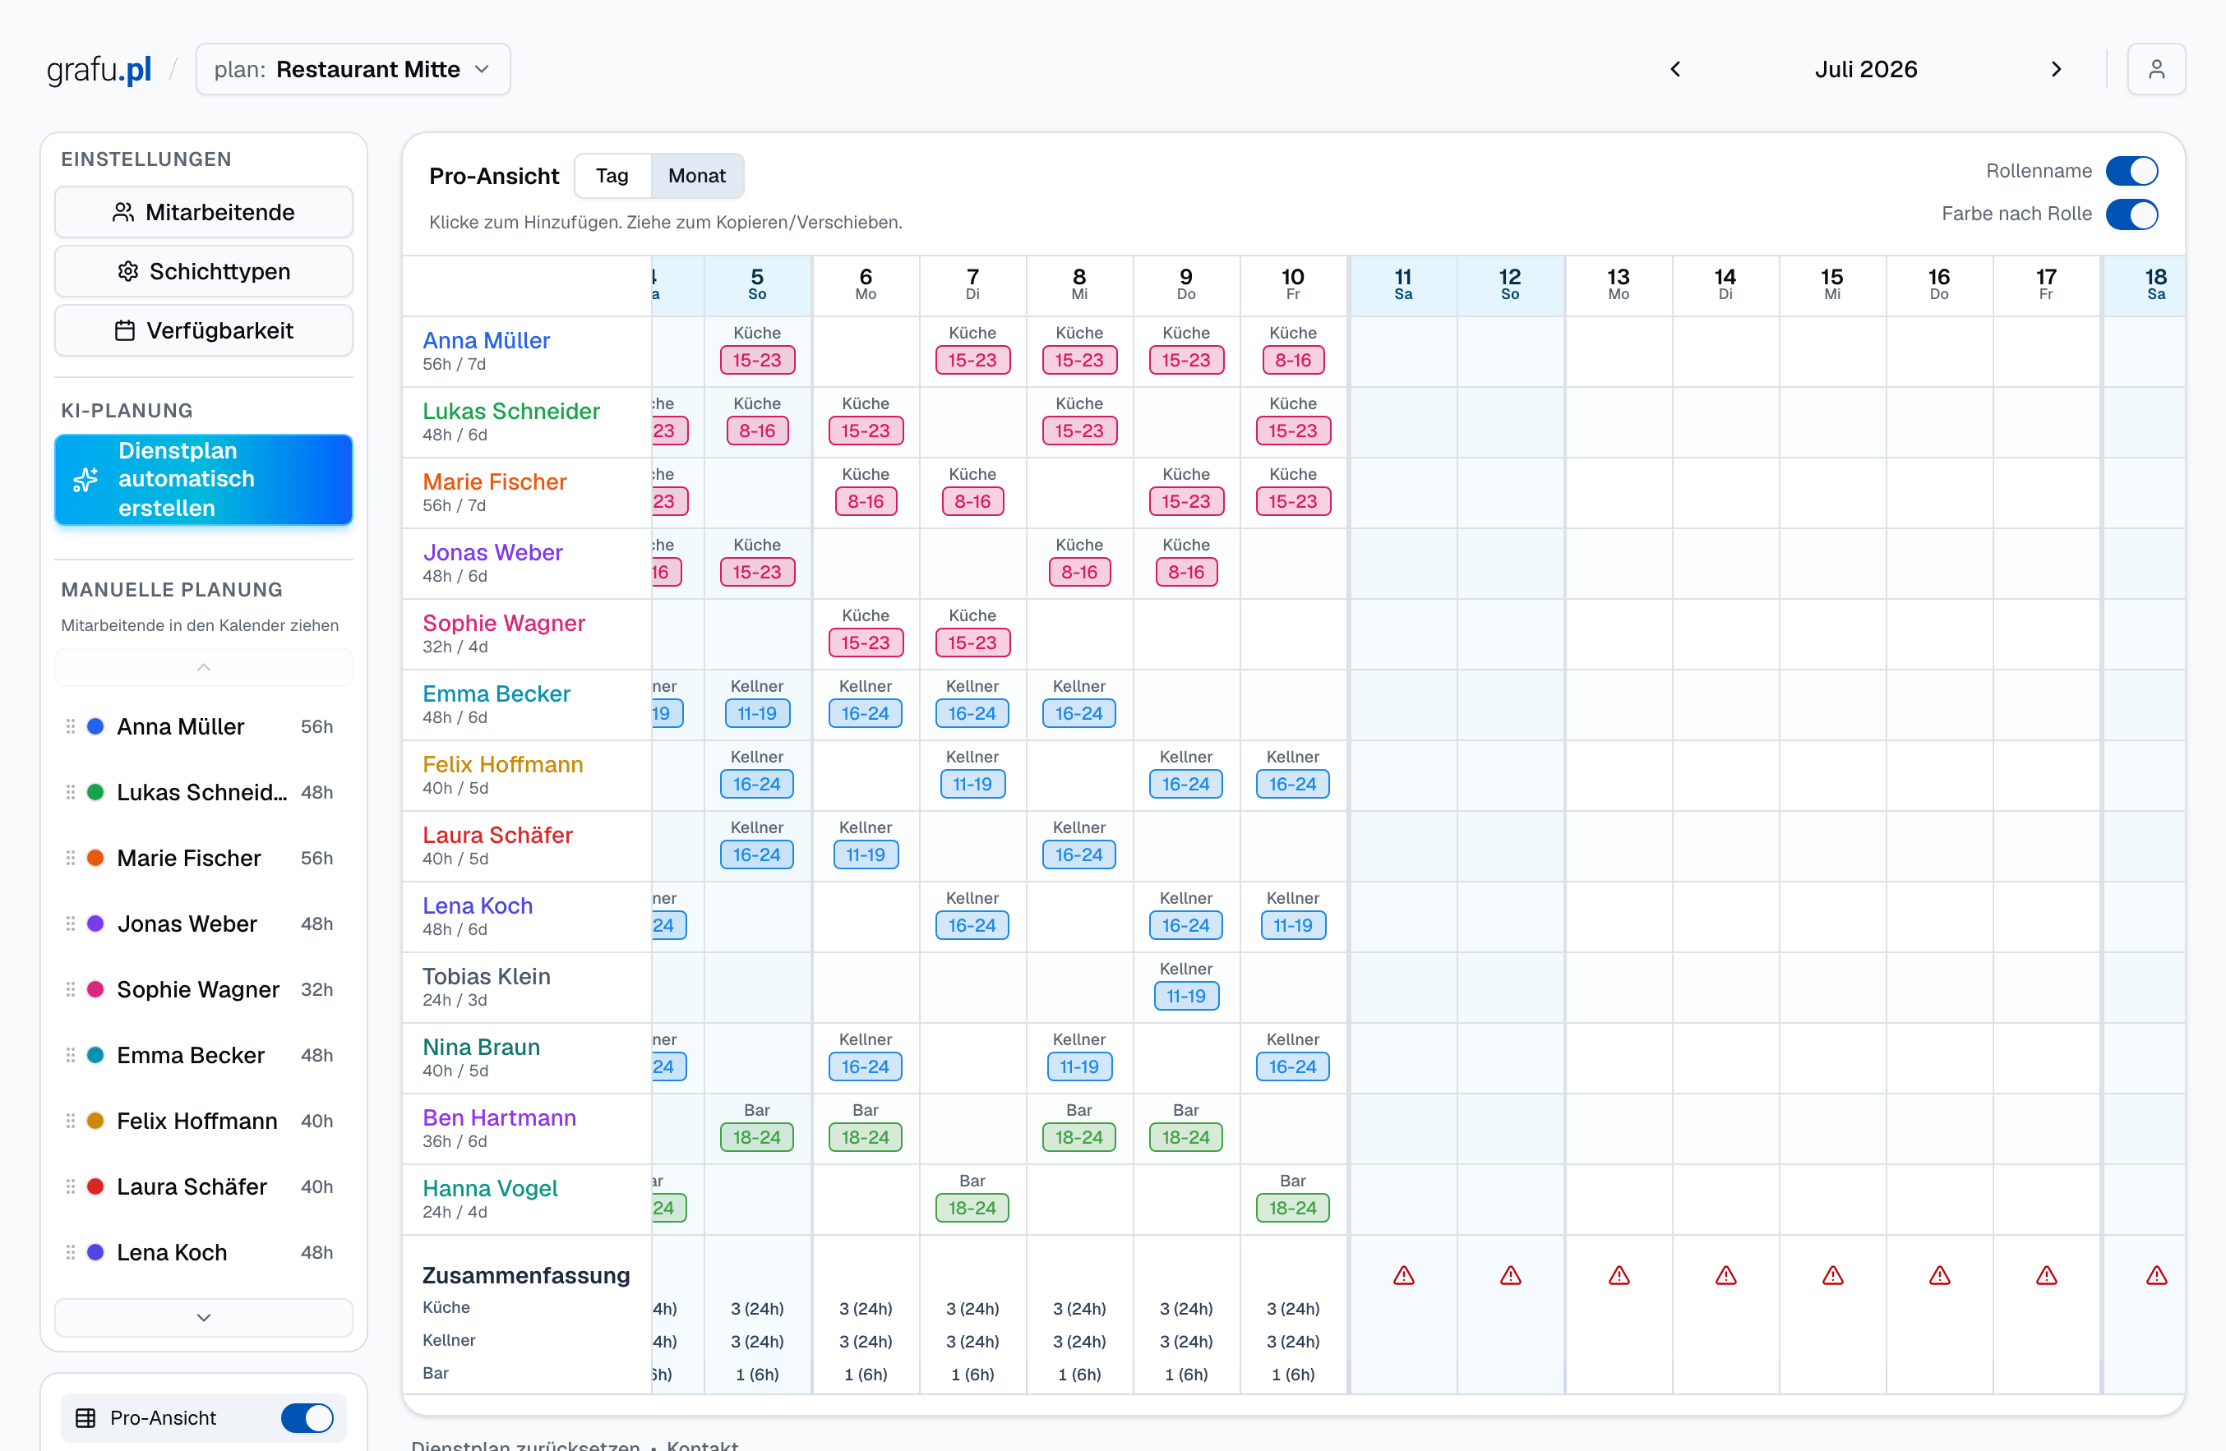Select Jonas Weber's 15-23 Küche shift on day 5
The image size is (2226, 1451).
coord(756,572)
